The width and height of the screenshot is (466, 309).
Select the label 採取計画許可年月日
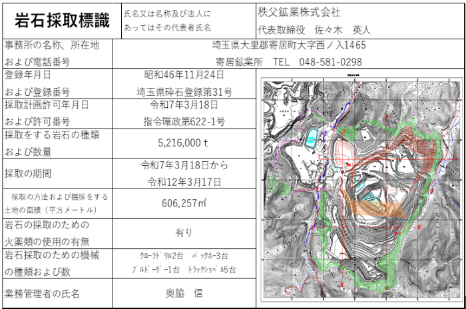(x=47, y=105)
